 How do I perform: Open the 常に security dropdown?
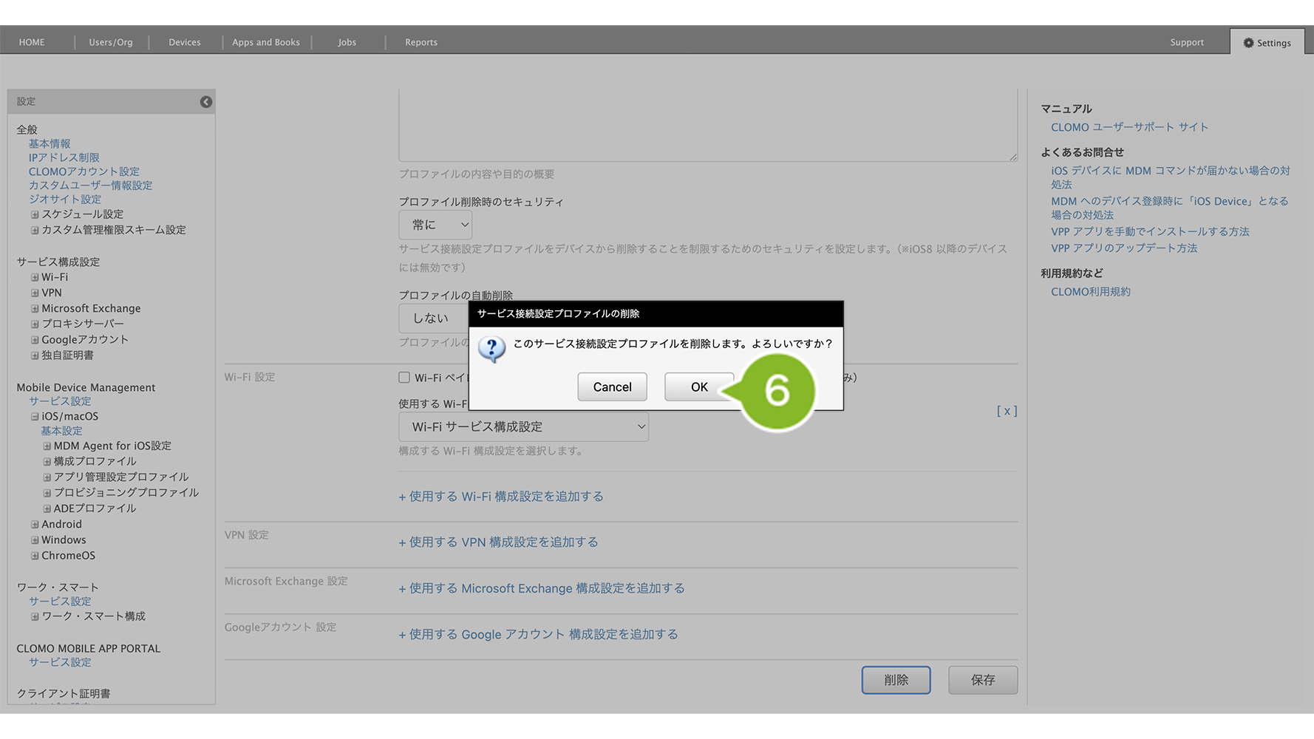pos(435,225)
